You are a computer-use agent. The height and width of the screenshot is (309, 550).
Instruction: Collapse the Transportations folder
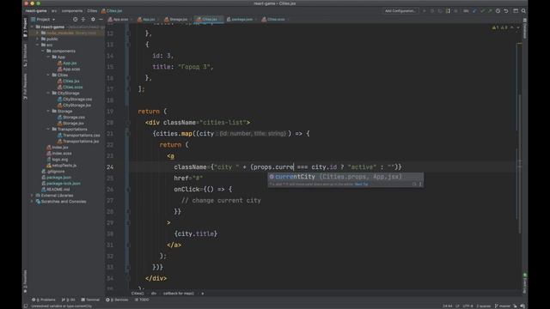coord(48,129)
